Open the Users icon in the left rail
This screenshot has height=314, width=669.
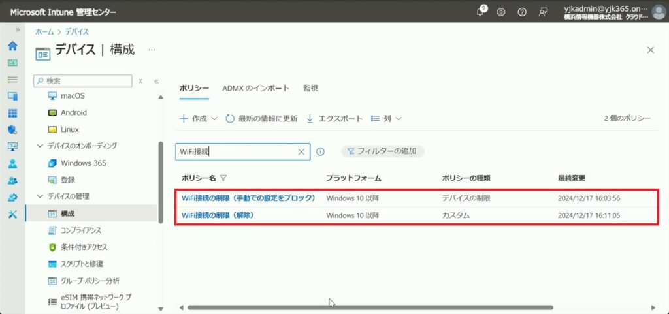13,164
